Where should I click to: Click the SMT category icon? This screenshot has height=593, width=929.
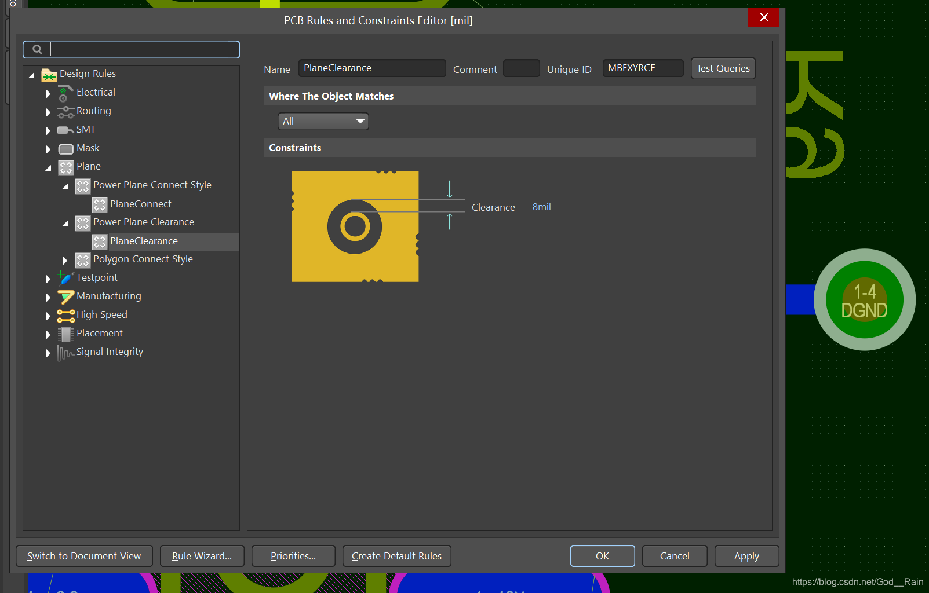(65, 130)
